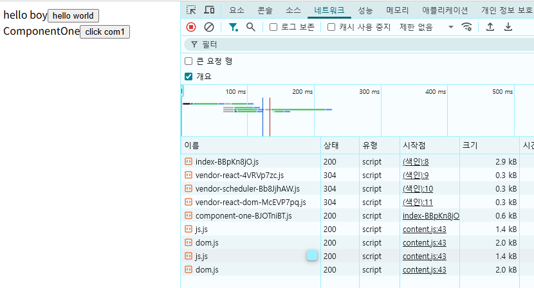The height and width of the screenshot is (288, 534).
Task: Open initiator link (색인):11
Action: coord(418,203)
